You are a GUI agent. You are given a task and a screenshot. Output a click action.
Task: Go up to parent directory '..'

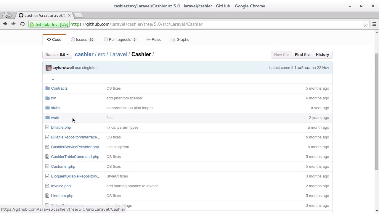coord(53,79)
